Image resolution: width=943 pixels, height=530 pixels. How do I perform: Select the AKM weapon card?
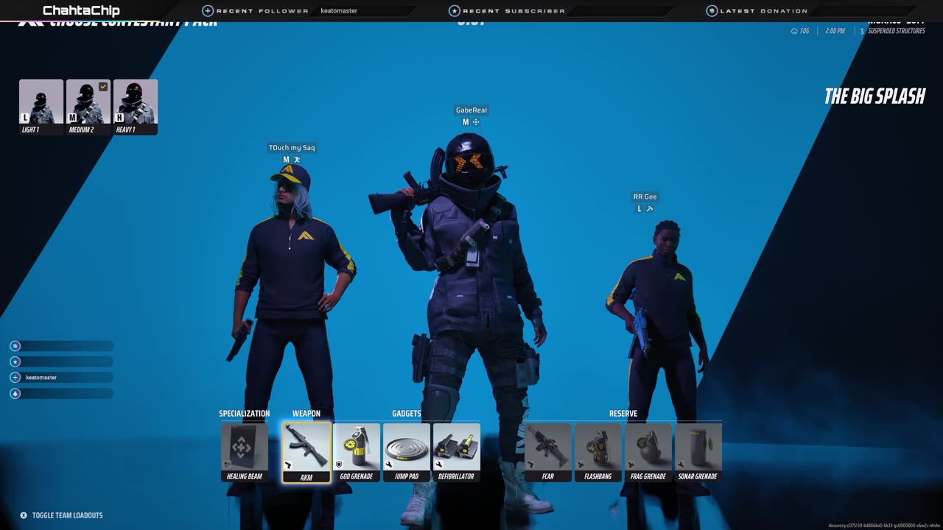pos(306,452)
